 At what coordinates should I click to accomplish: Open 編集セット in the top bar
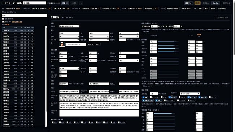[188, 3]
